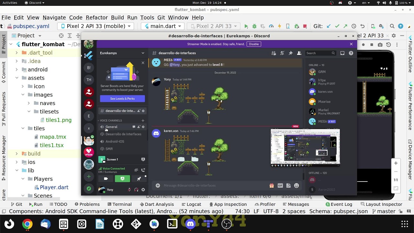
Task: Open GIF picker in message bar
Action: pos(280,185)
